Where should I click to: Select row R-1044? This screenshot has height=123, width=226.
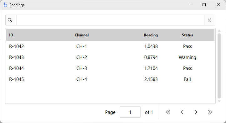[x=110, y=68]
